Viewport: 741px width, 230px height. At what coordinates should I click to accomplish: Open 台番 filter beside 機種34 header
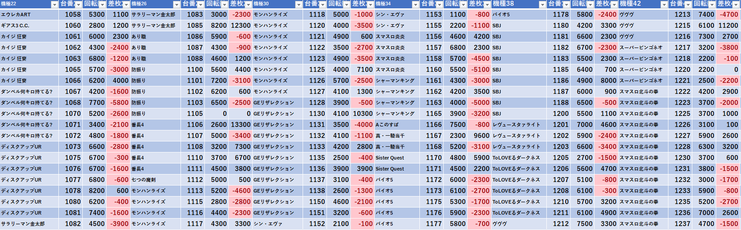tap(439, 4)
